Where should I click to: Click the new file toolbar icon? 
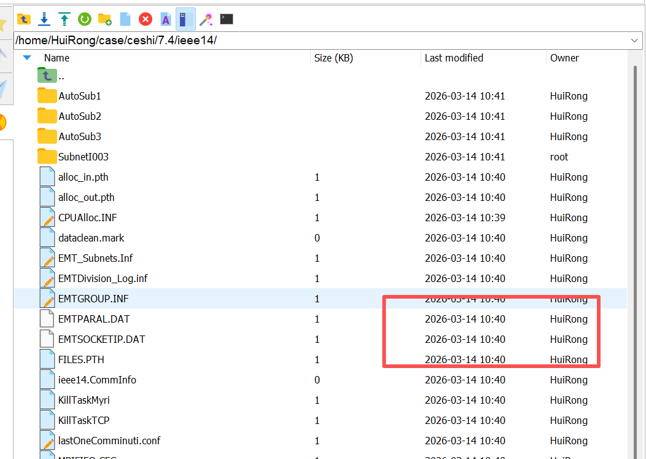125,19
